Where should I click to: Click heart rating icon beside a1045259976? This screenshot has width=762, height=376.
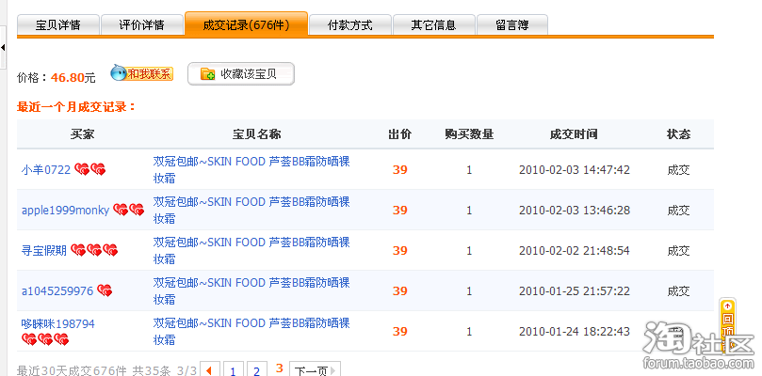(x=105, y=290)
